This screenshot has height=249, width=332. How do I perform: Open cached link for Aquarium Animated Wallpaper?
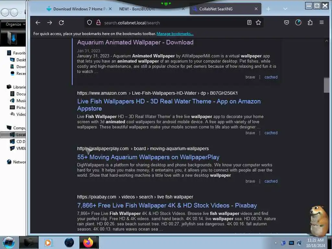point(271,77)
